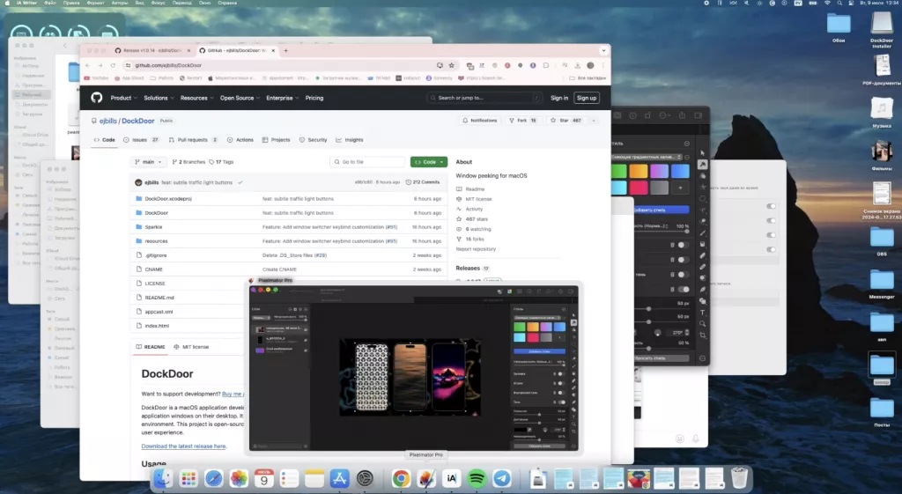Turn off the enabled effect switch in Pixelmator
This screenshot has height=494, width=902.
pos(684,290)
